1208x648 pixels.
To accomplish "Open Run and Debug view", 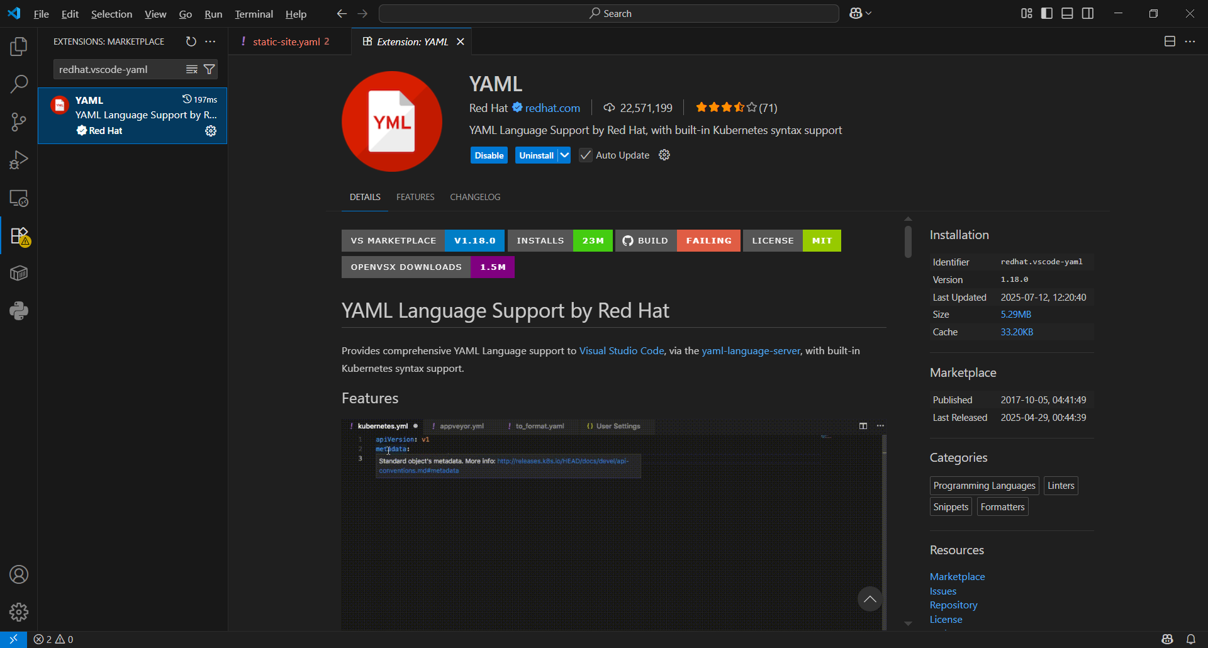I will [19, 160].
